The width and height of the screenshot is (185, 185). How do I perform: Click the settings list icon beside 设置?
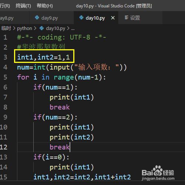click(127, 17)
